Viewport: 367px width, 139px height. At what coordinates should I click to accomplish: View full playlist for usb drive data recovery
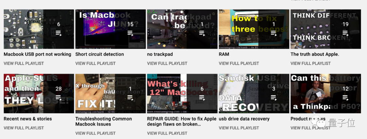tap(239, 128)
